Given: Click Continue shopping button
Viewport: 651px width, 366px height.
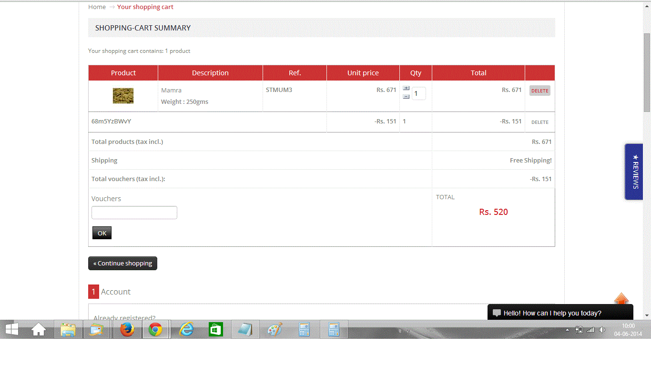Looking at the screenshot, I should (x=122, y=263).
